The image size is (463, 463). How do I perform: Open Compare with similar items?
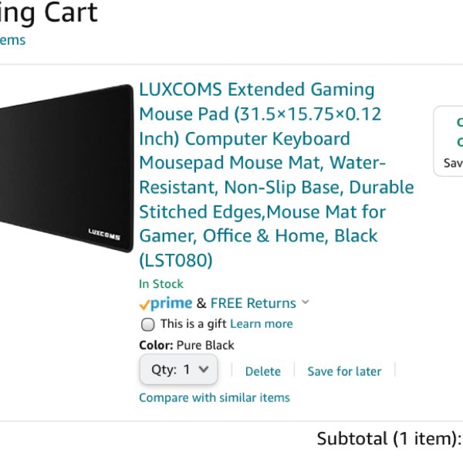(215, 397)
